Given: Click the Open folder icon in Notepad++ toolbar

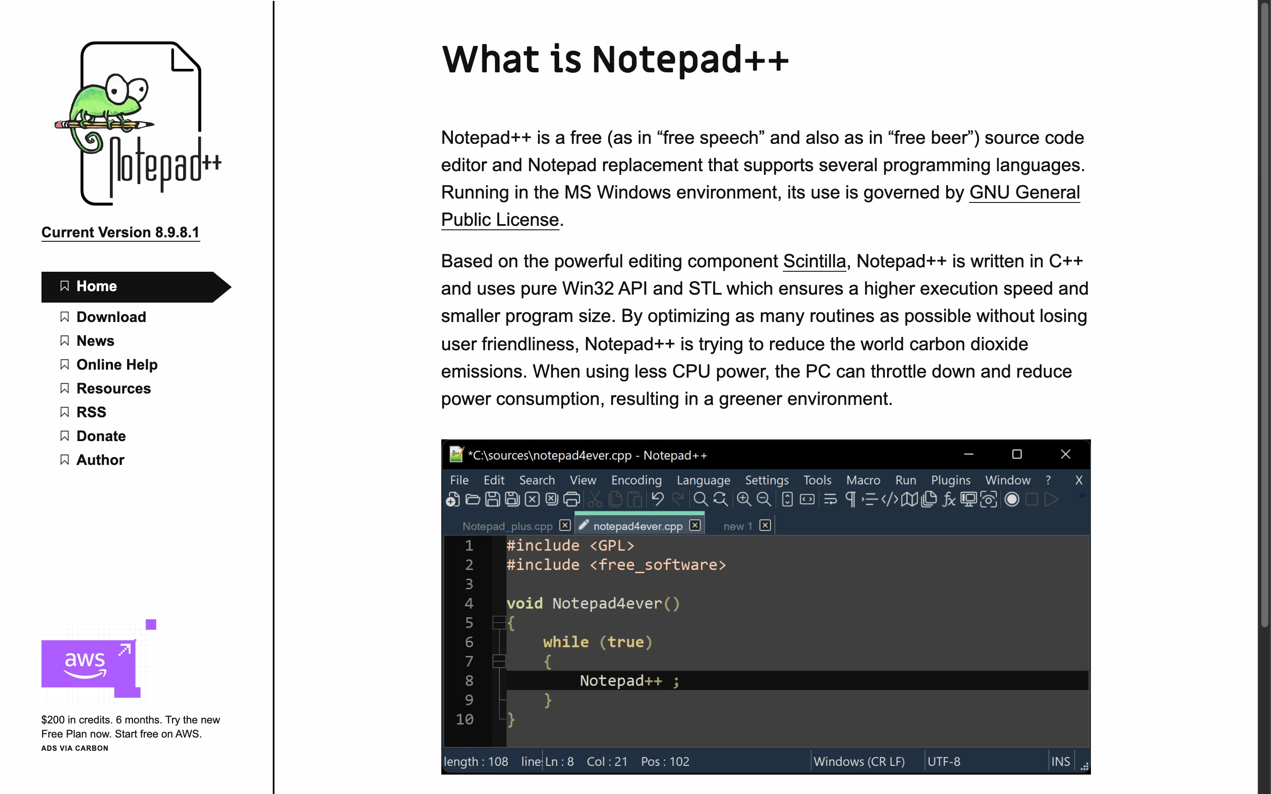Looking at the screenshot, I should click(x=473, y=499).
